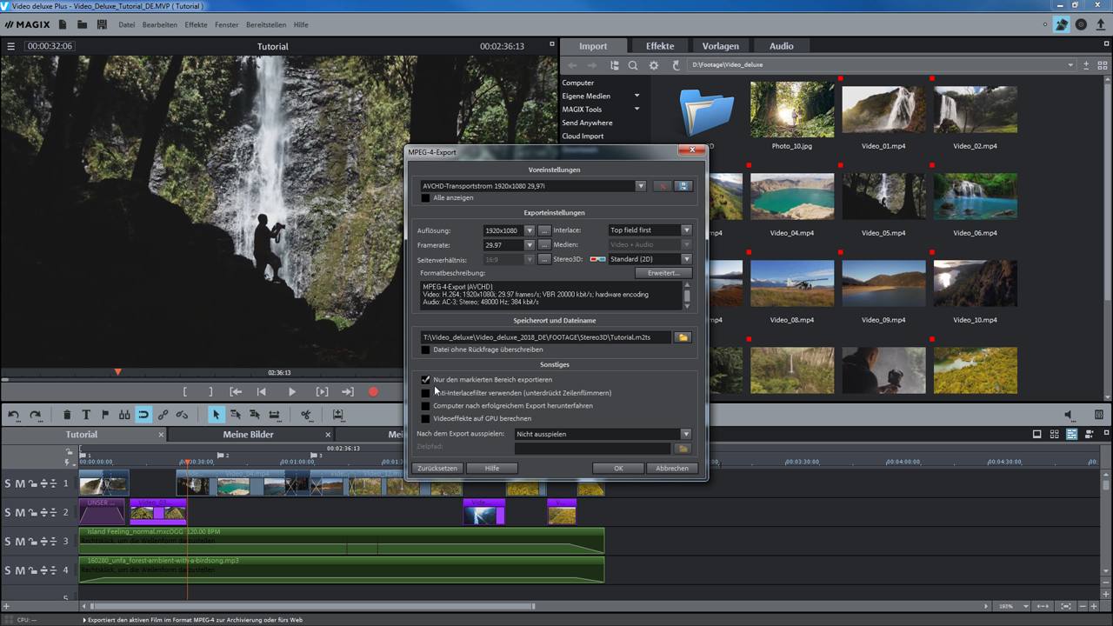This screenshot has height=626, width=1113.
Task: Click the Erweitert... button
Action: [663, 273]
